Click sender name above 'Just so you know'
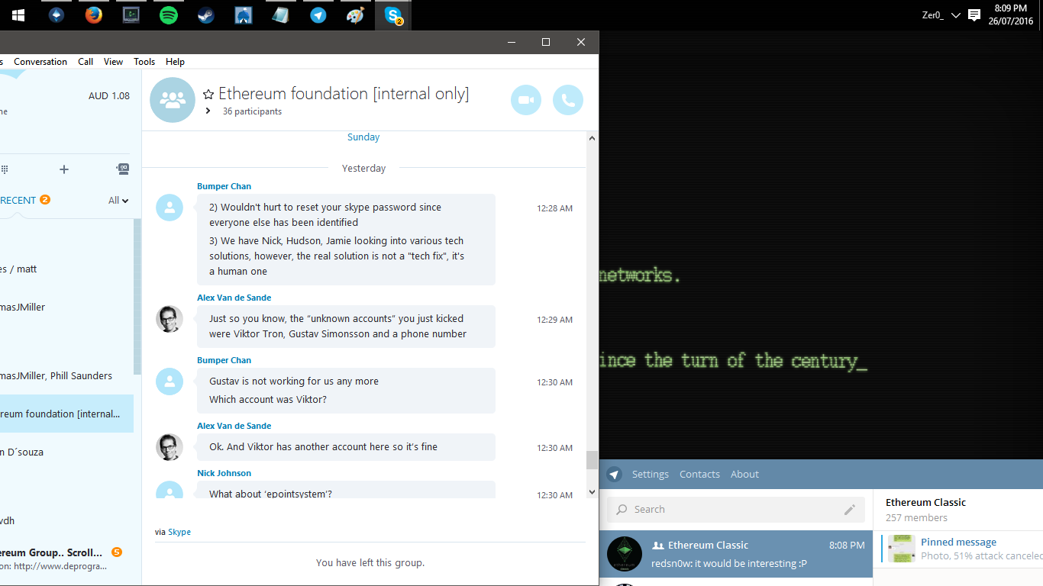This screenshot has width=1043, height=586. [234, 298]
